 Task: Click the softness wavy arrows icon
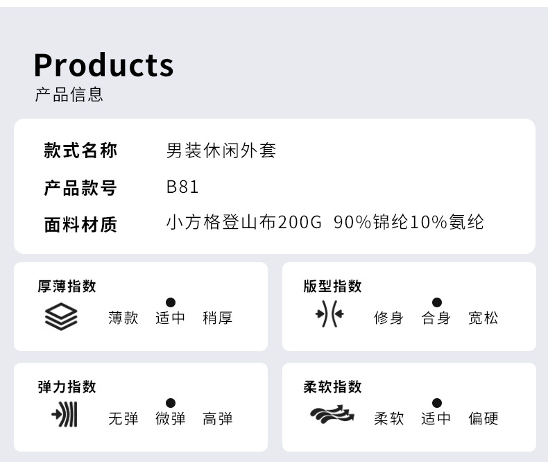point(332,416)
